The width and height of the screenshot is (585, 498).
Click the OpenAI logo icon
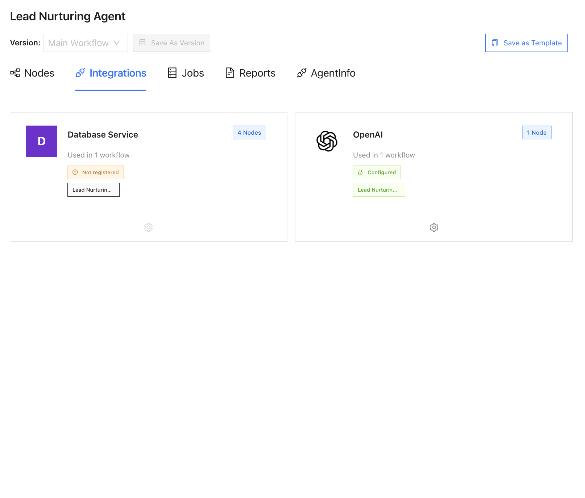(x=327, y=141)
